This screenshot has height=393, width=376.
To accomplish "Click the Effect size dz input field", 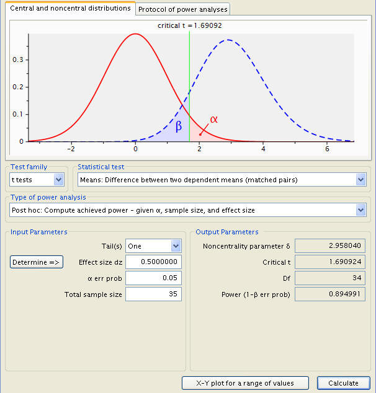I will [153, 262].
